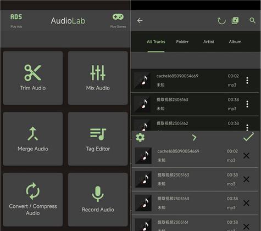Open the Merge Audio arrow tool
The image size is (261, 231).
pos(33,139)
